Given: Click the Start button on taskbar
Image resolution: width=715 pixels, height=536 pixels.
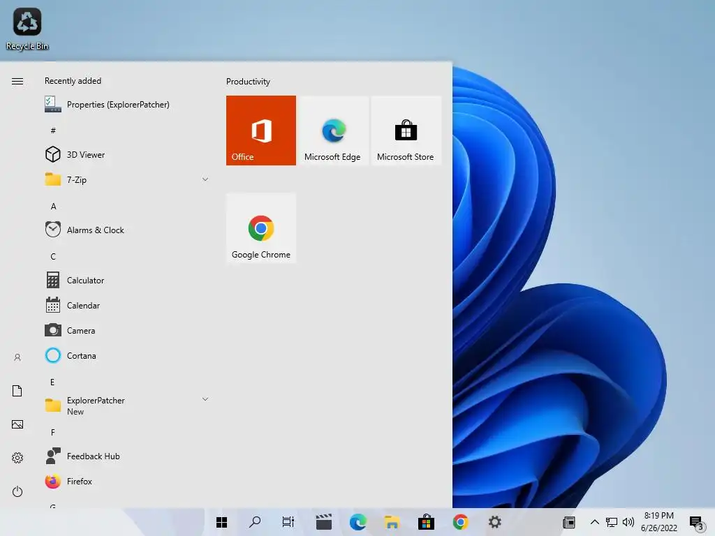Looking at the screenshot, I should click(x=221, y=522).
